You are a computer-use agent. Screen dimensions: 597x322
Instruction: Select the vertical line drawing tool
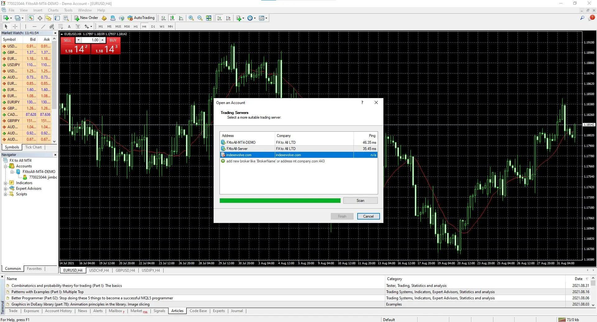click(x=25, y=27)
